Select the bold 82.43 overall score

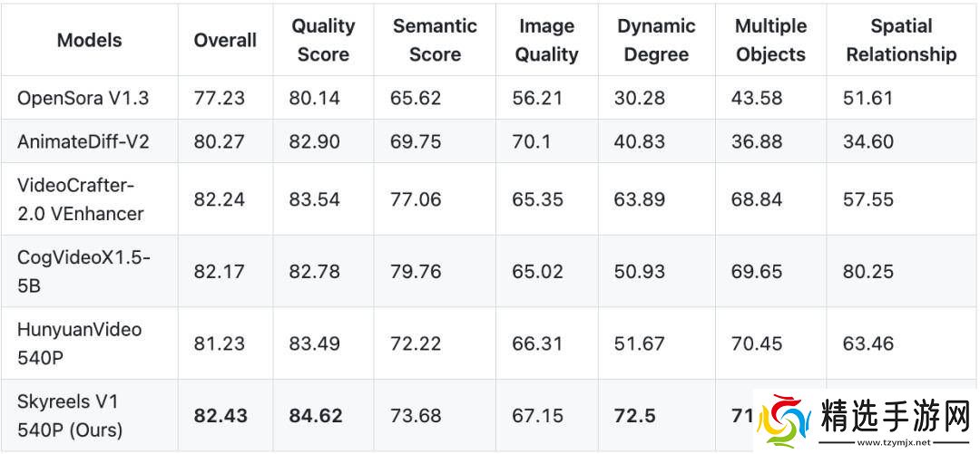pyautogui.click(x=220, y=416)
